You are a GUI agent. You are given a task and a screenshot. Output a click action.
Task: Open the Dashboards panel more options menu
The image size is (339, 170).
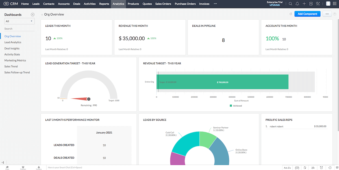(32, 14)
